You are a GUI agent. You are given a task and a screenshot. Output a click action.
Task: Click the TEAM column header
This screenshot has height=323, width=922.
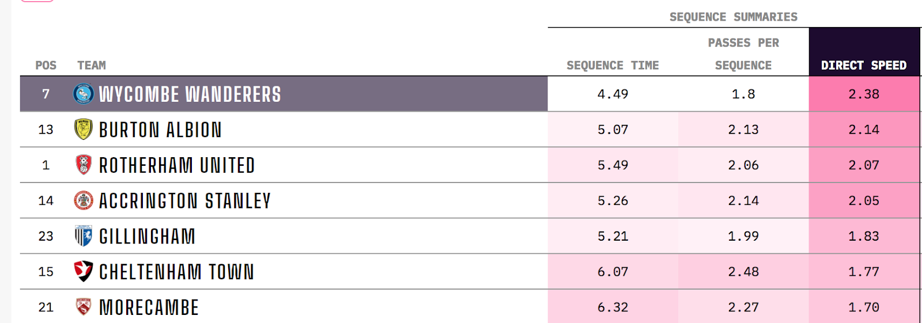[92, 66]
